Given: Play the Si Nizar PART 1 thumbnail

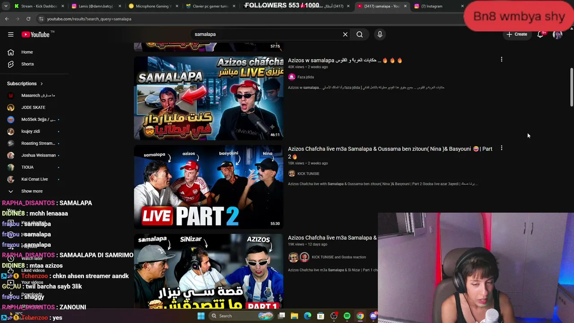Looking at the screenshot, I should [209, 271].
